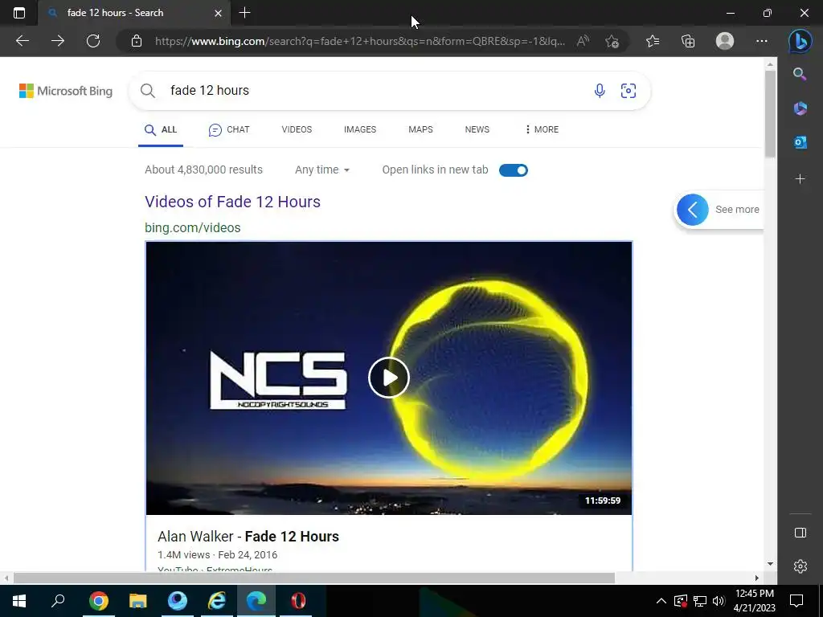Switch to the IMAGES tab
Viewport: 823px width, 617px height.
(360, 129)
